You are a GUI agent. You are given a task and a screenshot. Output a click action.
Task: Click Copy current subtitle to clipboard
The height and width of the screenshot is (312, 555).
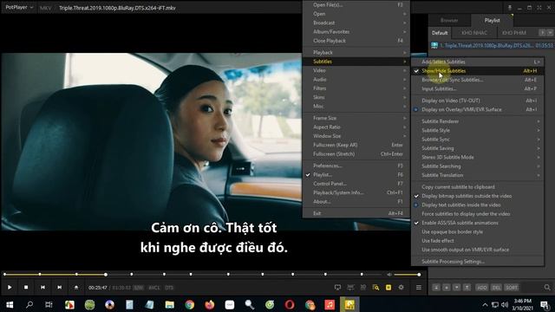pos(477,187)
